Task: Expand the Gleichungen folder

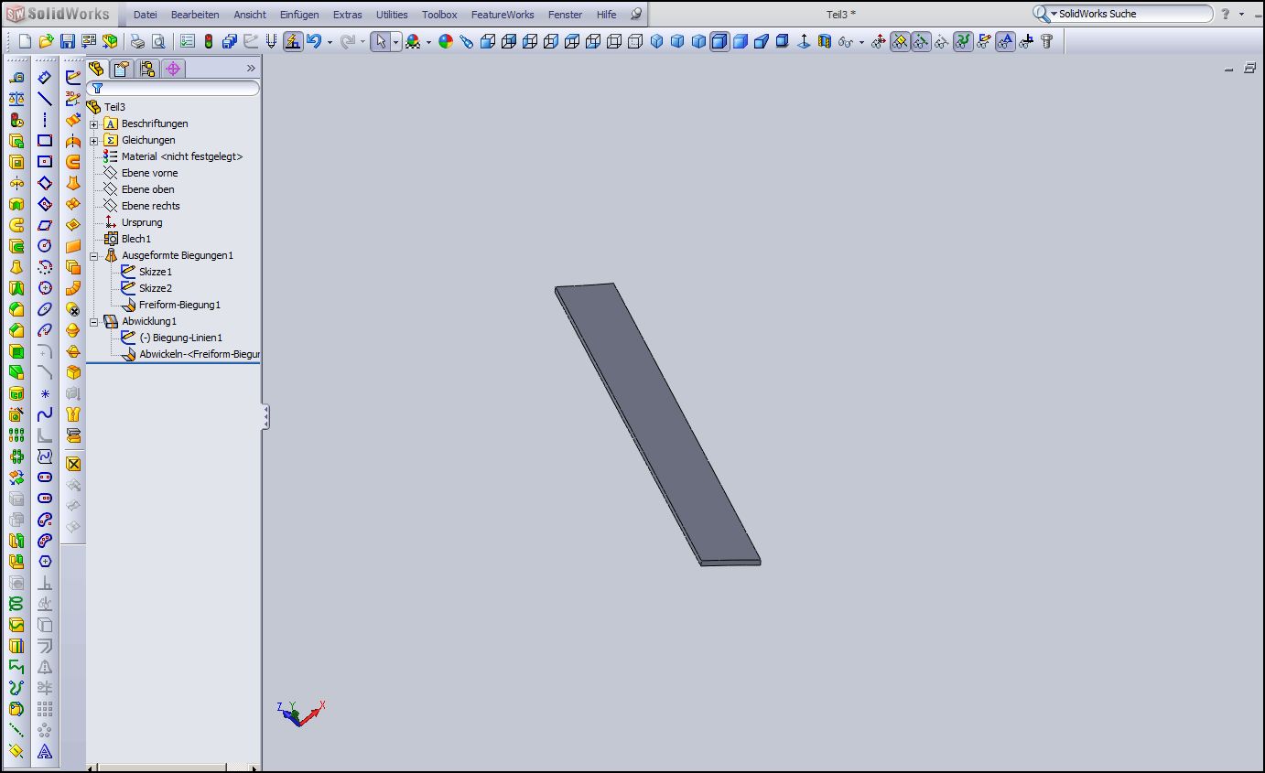Action: (93, 140)
